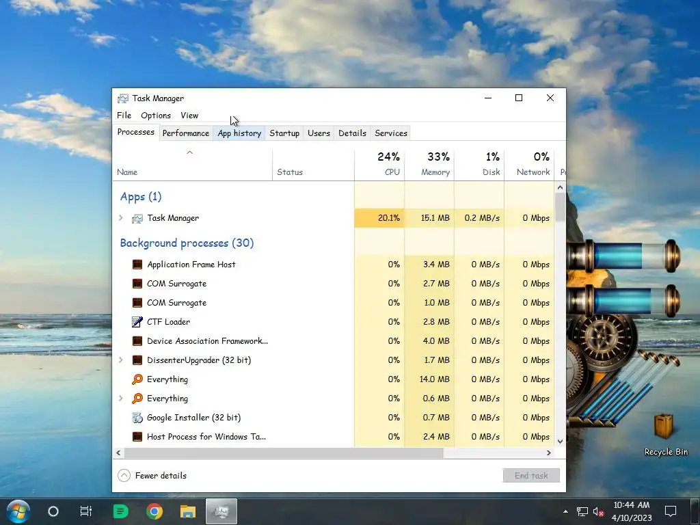Click the 20.1% CPU cell
Screen dimensions: 700x525
click(x=379, y=218)
